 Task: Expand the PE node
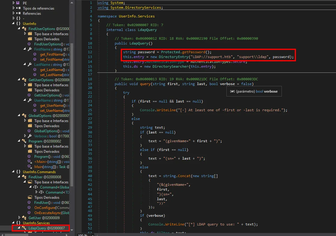pos(14,3)
